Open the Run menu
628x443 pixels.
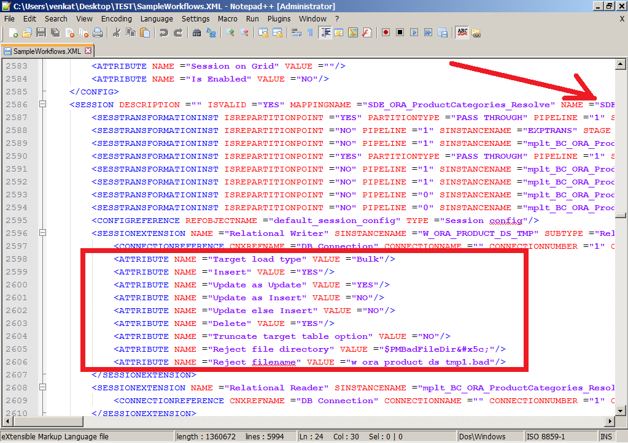(x=252, y=19)
